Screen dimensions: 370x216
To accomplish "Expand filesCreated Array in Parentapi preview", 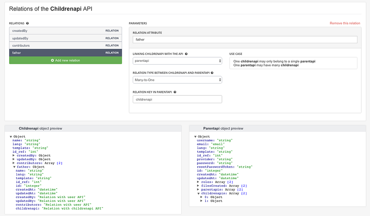I will click(x=198, y=186).
